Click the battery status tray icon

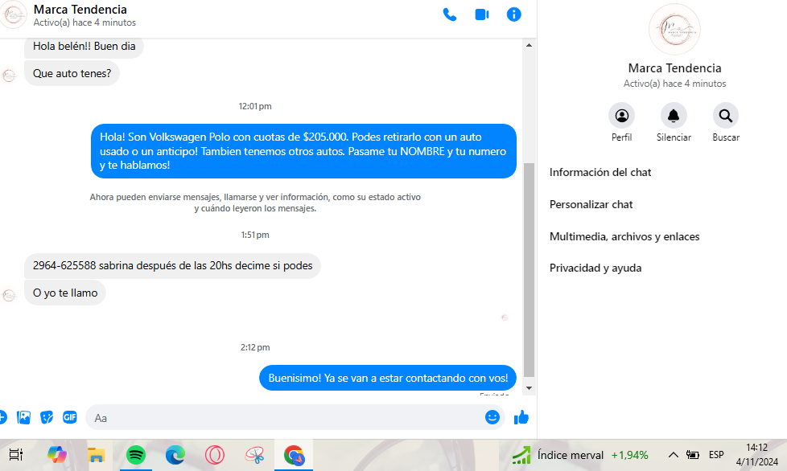click(x=693, y=455)
